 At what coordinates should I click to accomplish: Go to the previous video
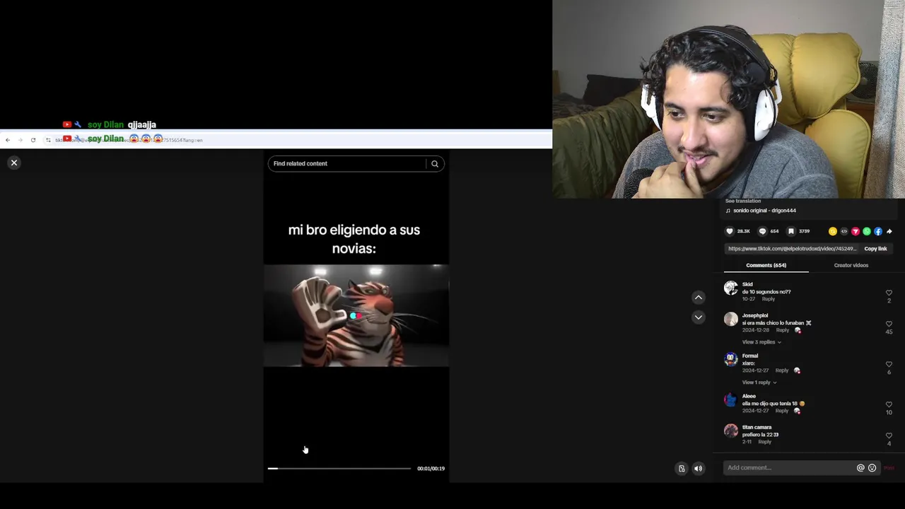point(699,298)
